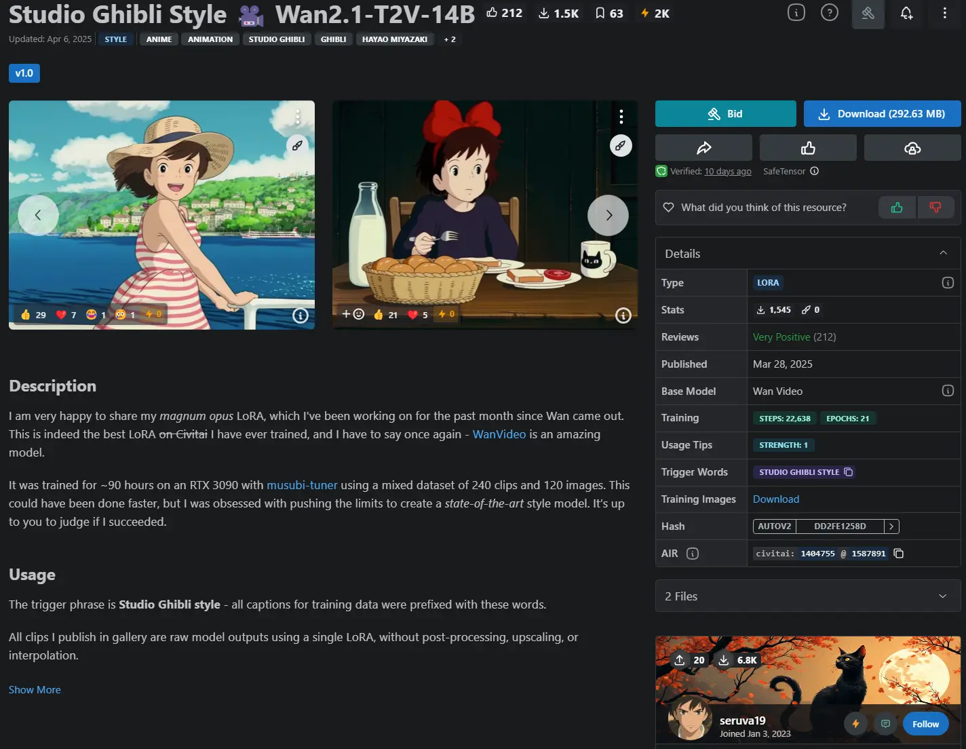Viewport: 966px width, 749px height.
Task: Click the remix brush icon on first image
Action: [x=297, y=145]
